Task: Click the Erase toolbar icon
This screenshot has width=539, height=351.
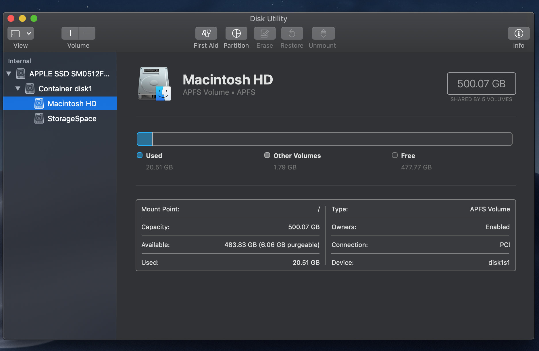Action: (x=265, y=33)
